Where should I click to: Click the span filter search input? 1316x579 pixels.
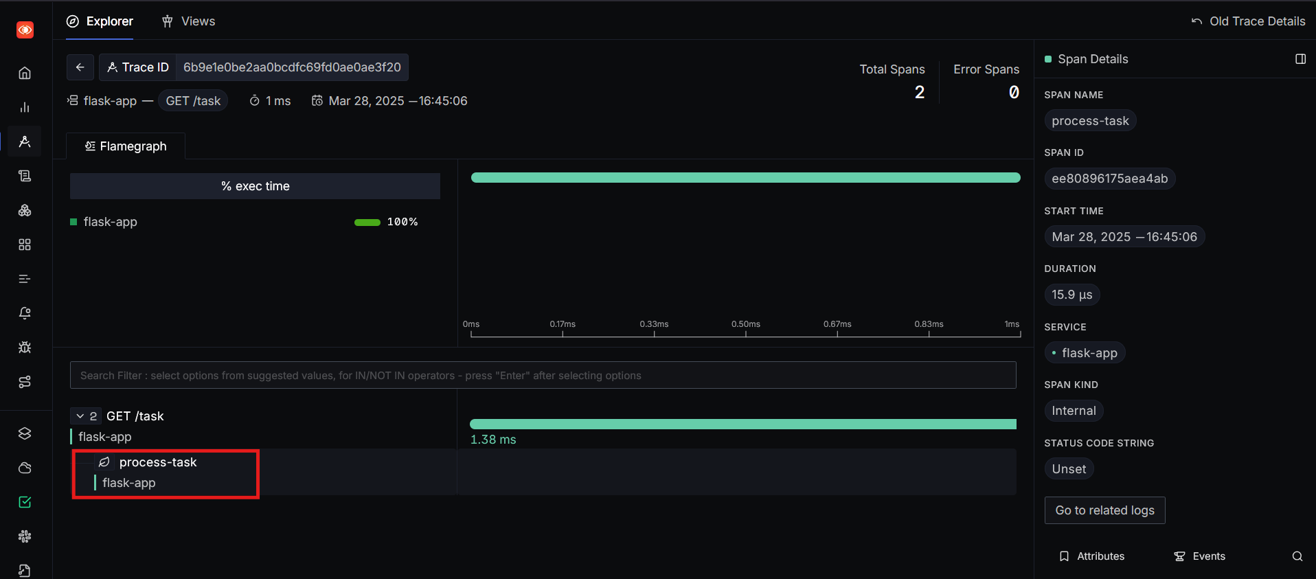pos(543,375)
